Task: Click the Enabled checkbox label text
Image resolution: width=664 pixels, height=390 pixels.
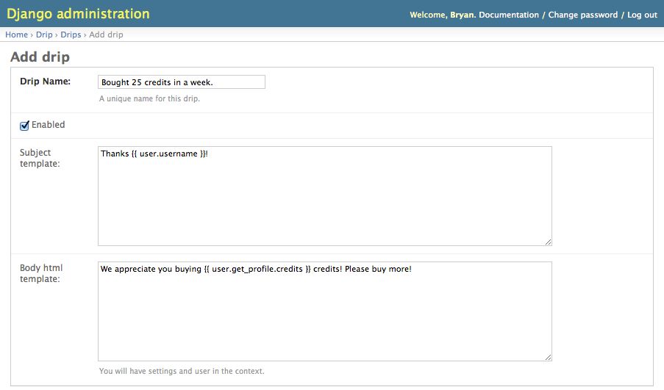Action: point(48,125)
